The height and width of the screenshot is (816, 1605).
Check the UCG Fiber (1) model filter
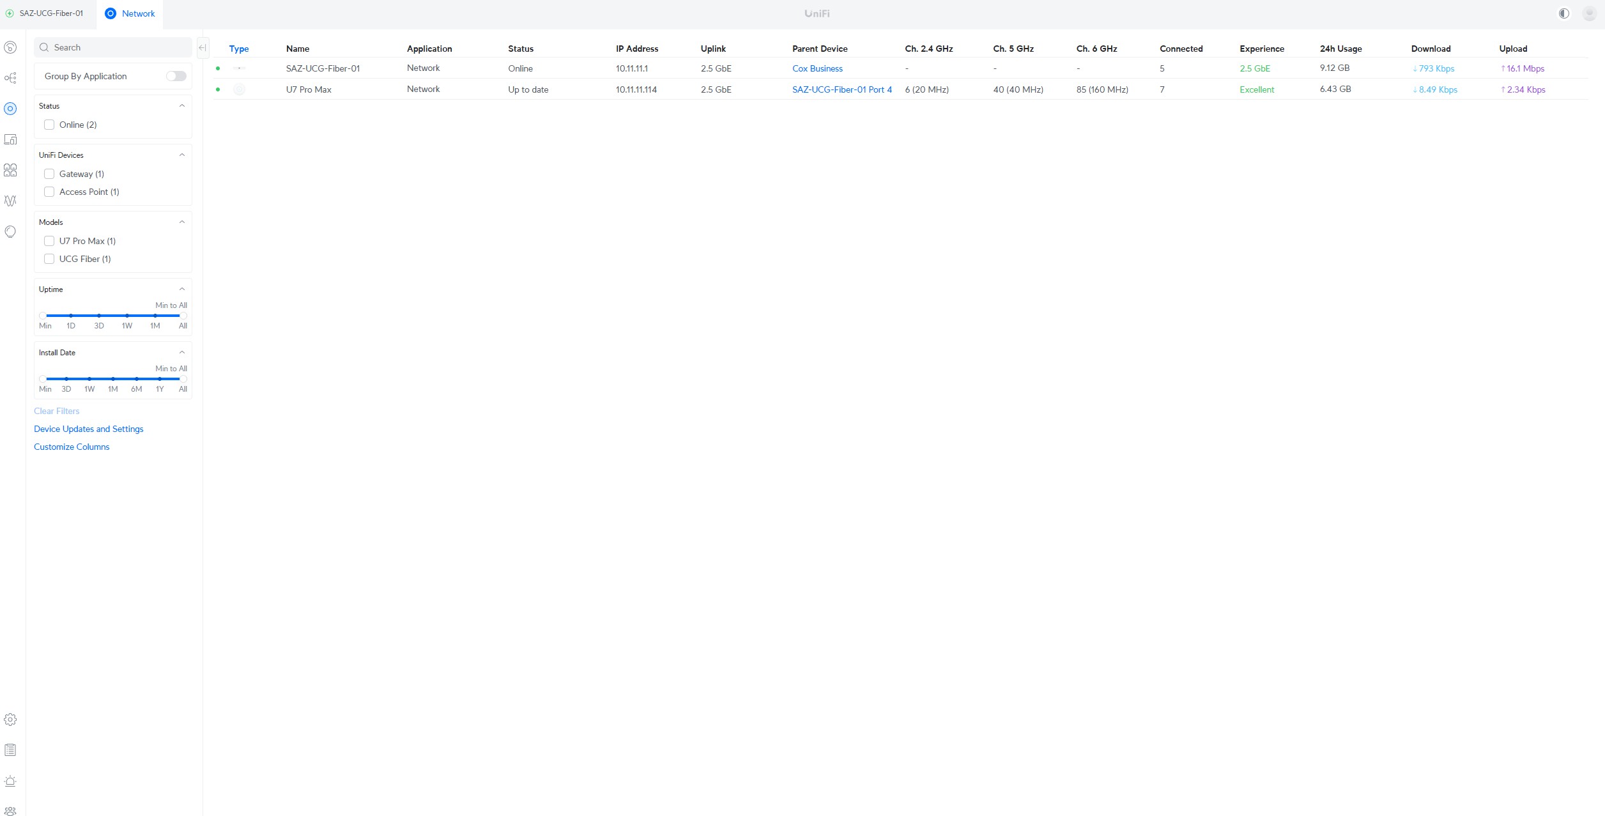tap(49, 259)
